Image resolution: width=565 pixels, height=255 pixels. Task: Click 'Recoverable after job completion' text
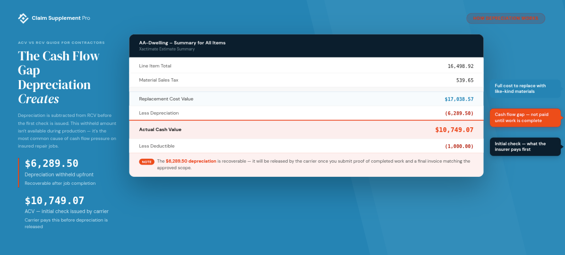click(60, 183)
